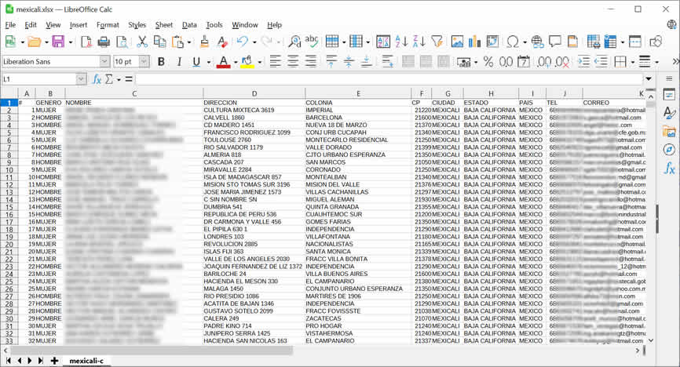Open the File menu

[10, 25]
